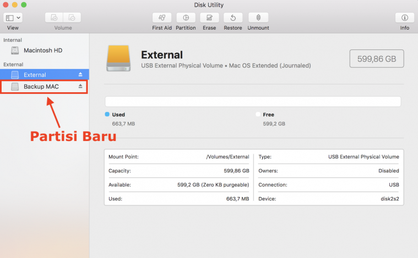The image size is (418, 258).
Task: Click the /Volumes/External mount point value
Action: click(227, 157)
